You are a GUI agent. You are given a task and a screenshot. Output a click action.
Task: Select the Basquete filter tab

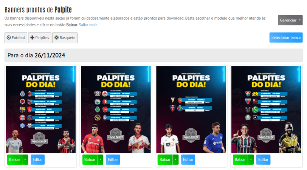point(65,37)
